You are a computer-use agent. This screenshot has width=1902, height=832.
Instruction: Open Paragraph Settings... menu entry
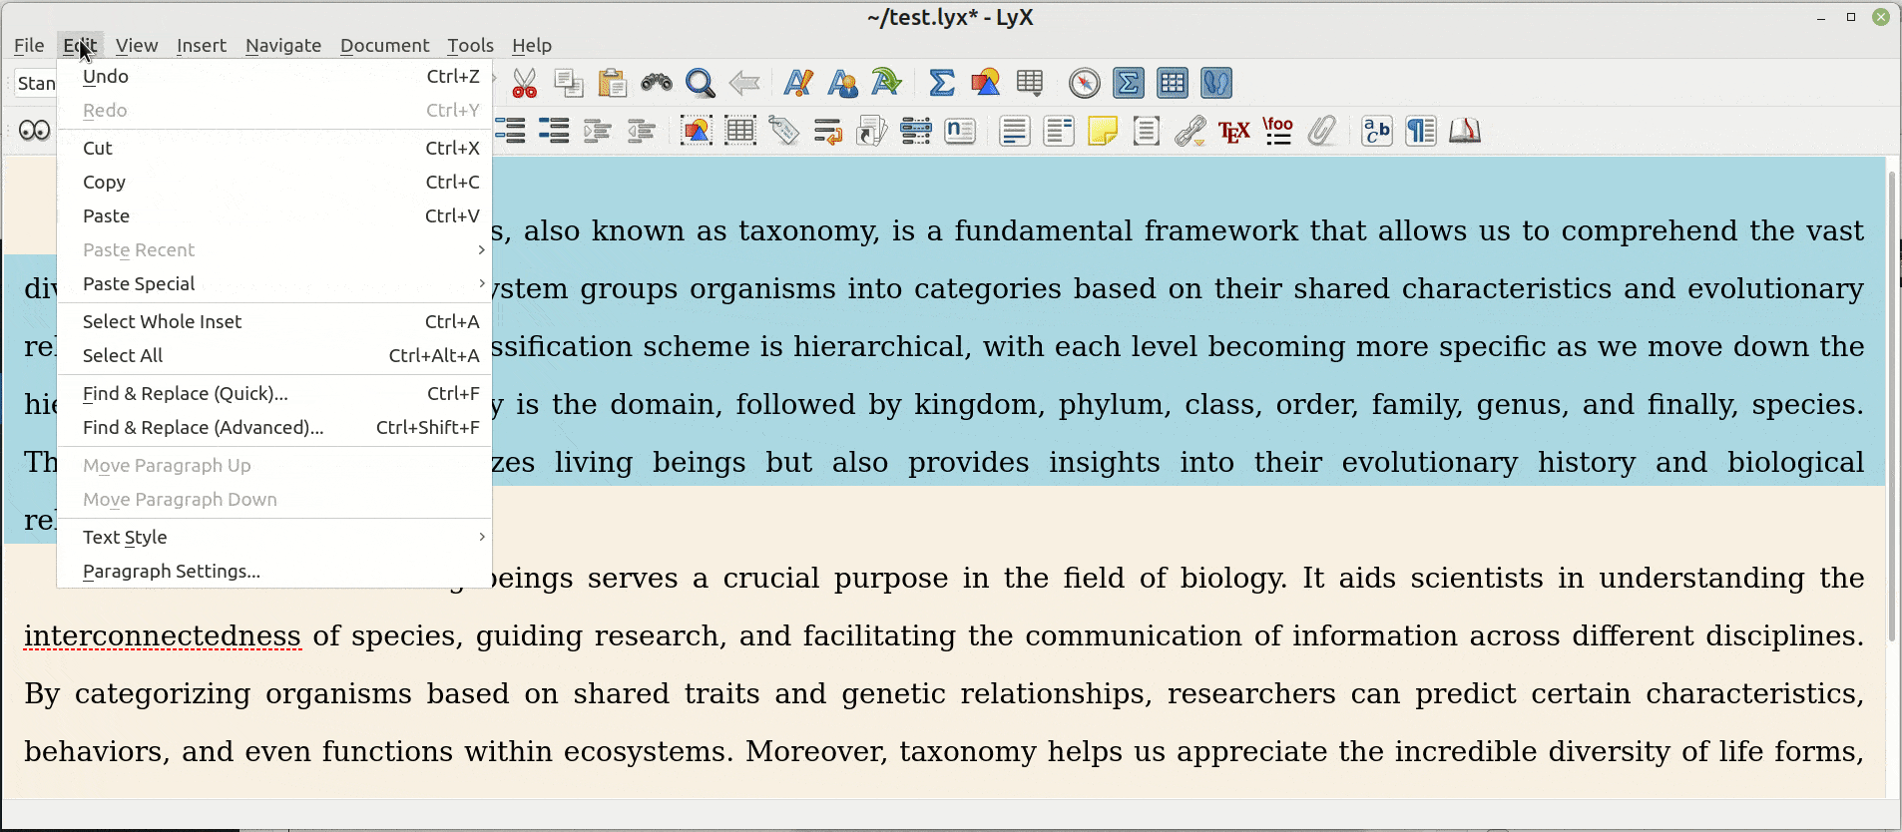(x=274, y=572)
